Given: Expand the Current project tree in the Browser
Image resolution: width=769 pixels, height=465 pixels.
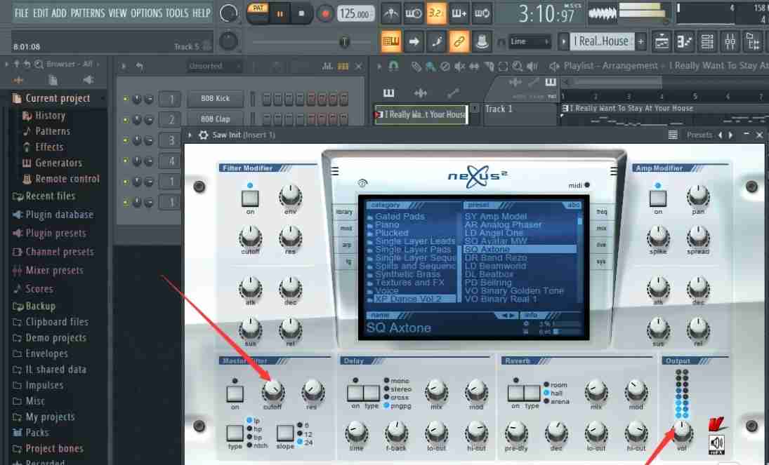Looking at the screenshot, I should click(56, 98).
